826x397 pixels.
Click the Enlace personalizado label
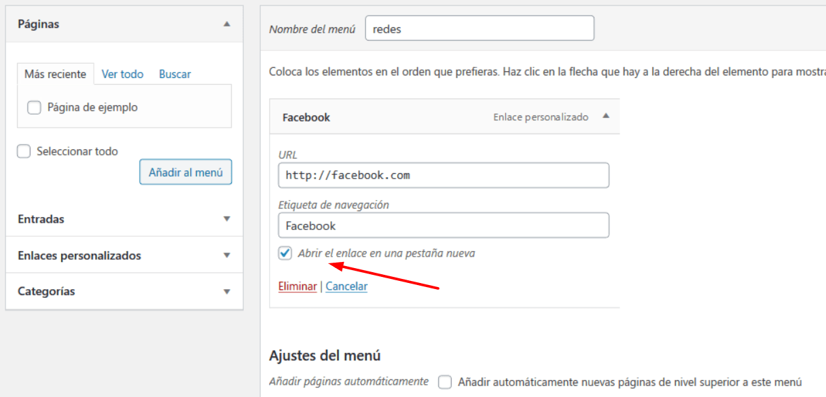[x=541, y=117]
